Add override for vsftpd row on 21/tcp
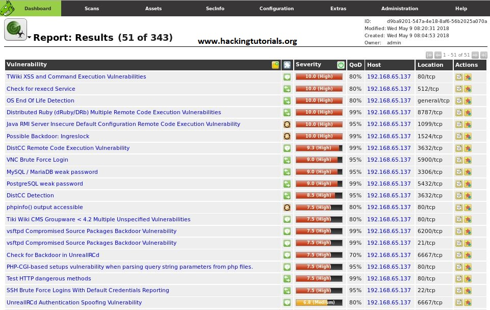 coord(468,243)
